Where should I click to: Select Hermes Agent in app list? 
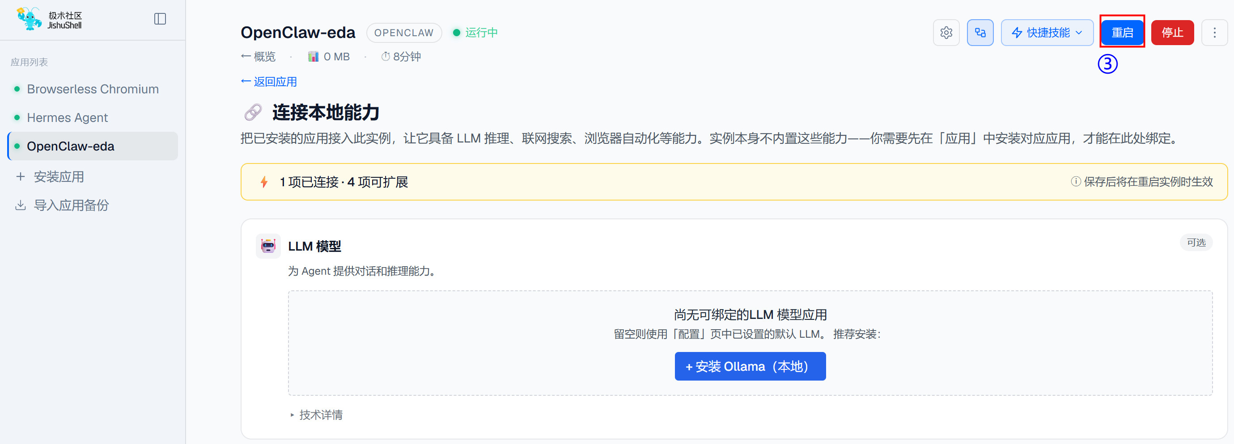(93, 117)
